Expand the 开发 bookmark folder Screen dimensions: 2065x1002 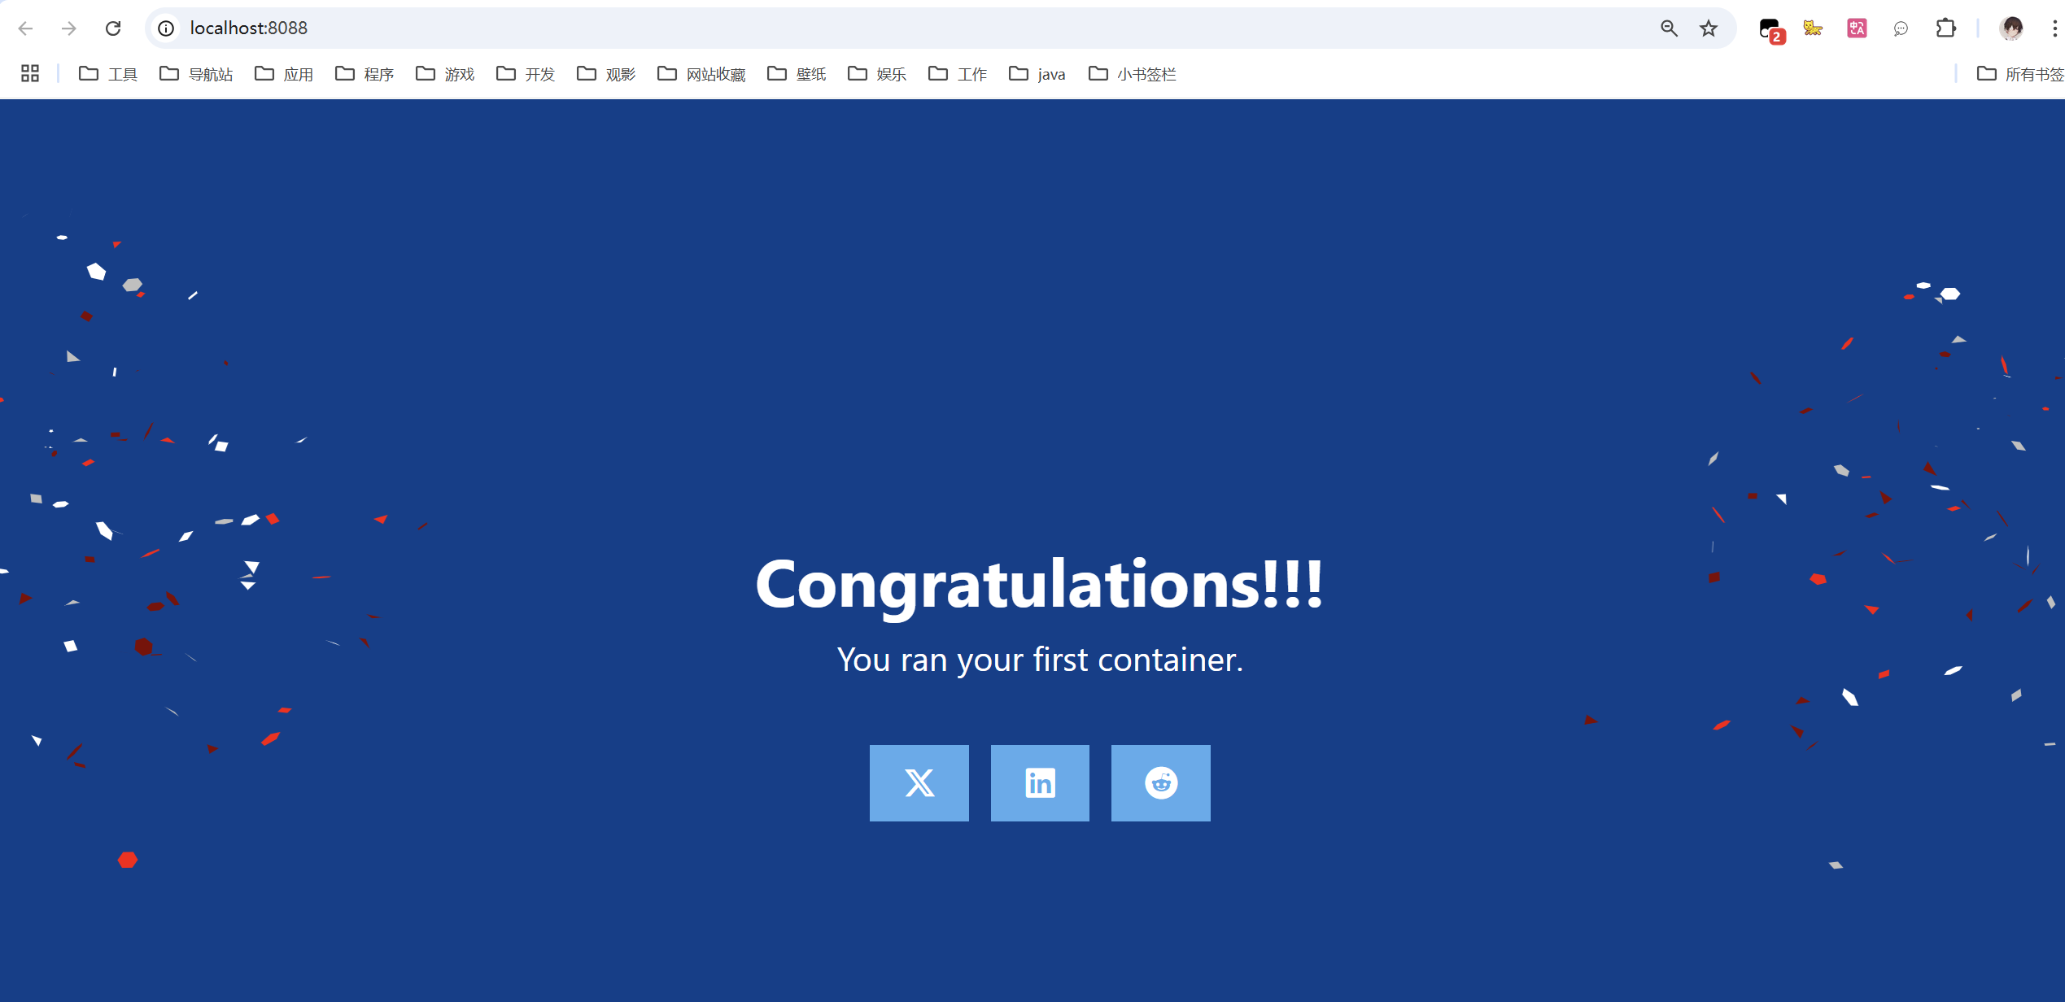[526, 74]
